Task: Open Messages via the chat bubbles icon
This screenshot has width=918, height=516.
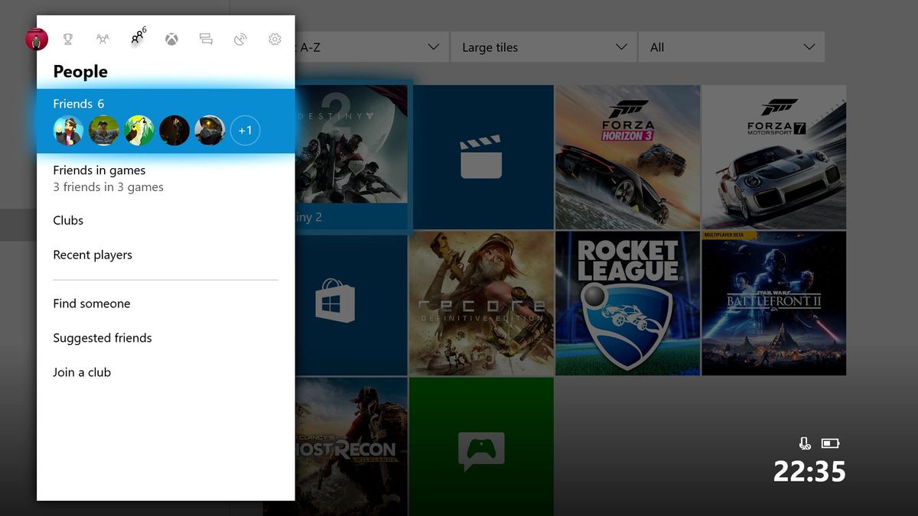Action: tap(206, 39)
